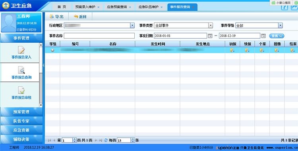Go to the previous page
Screen dimensions: 298x151
point(54,140)
